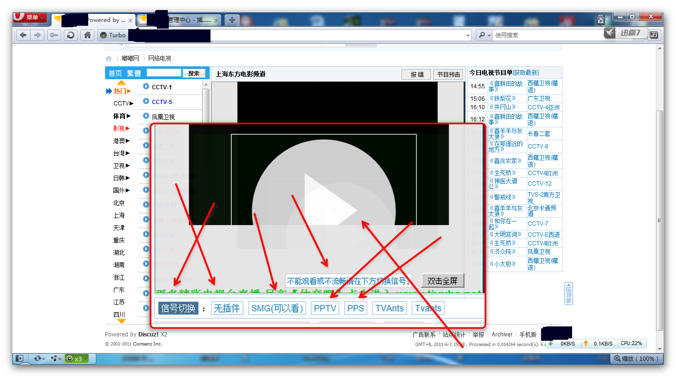Select the 四川 region
Viewport: 676px width, 377px height.
pyautogui.click(x=119, y=314)
